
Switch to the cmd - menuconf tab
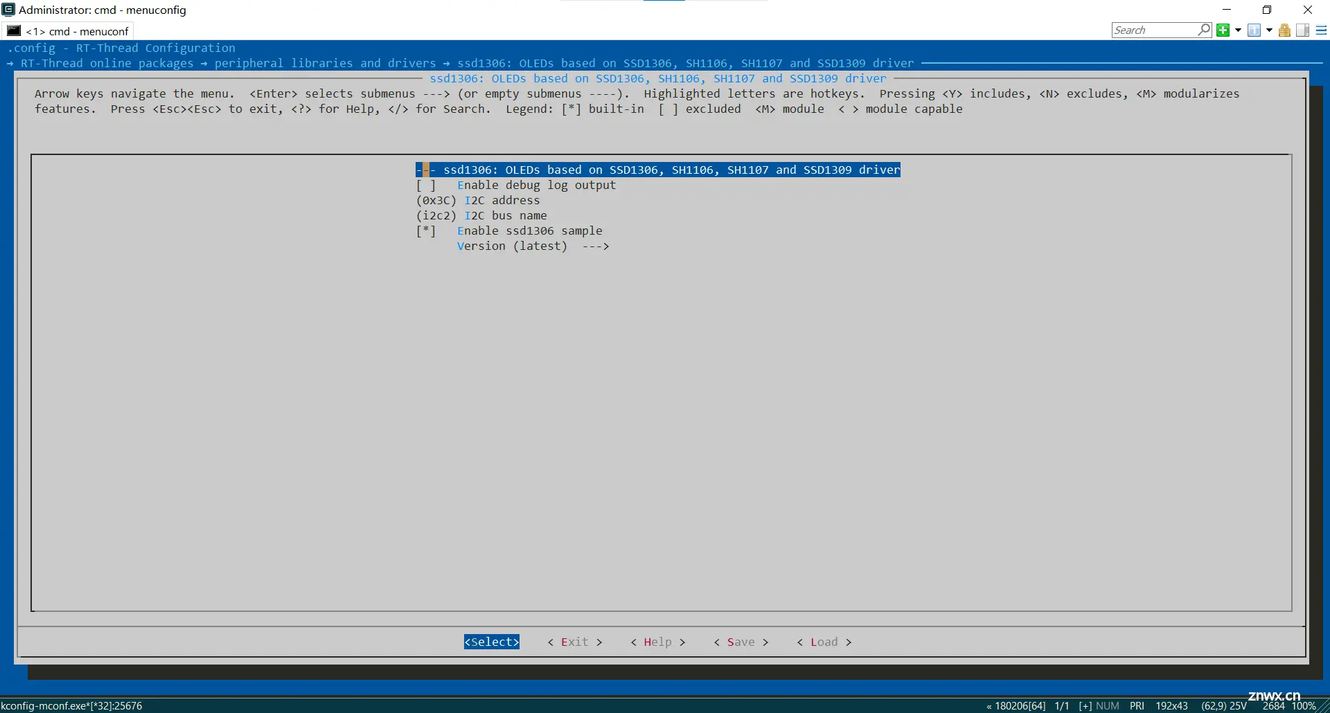click(x=68, y=31)
